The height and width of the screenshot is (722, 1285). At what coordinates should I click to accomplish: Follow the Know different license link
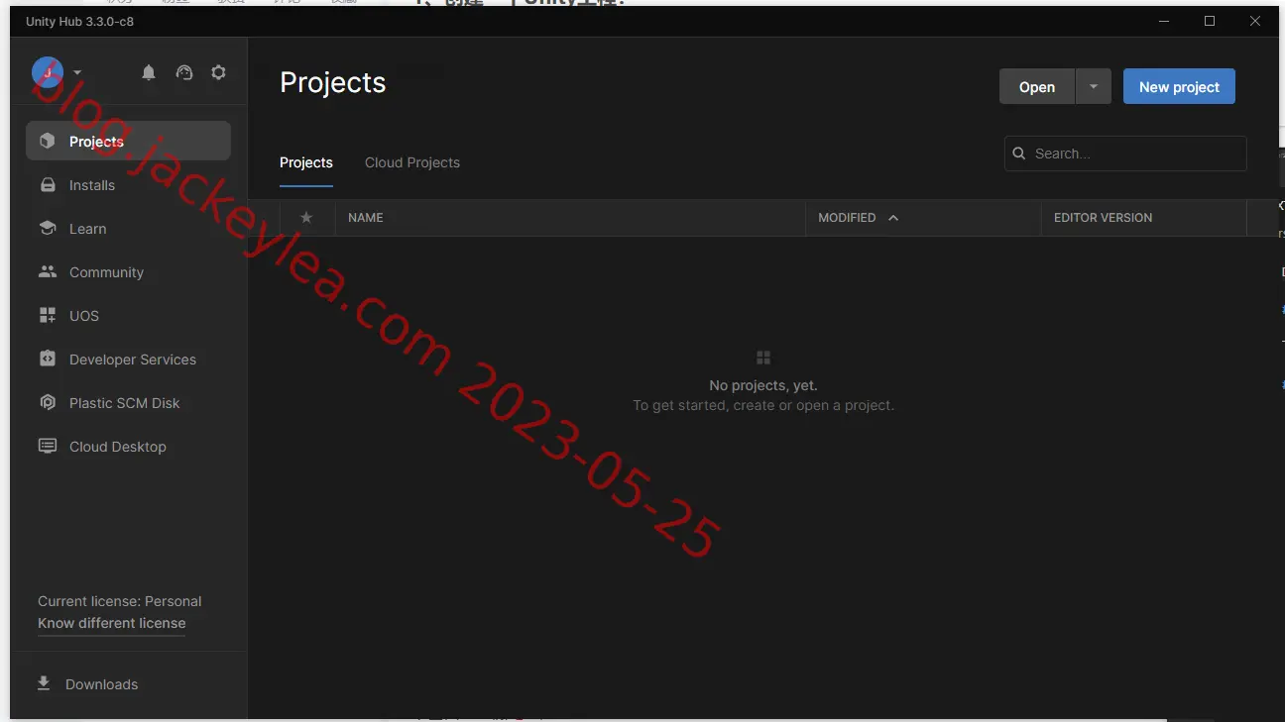(x=112, y=623)
